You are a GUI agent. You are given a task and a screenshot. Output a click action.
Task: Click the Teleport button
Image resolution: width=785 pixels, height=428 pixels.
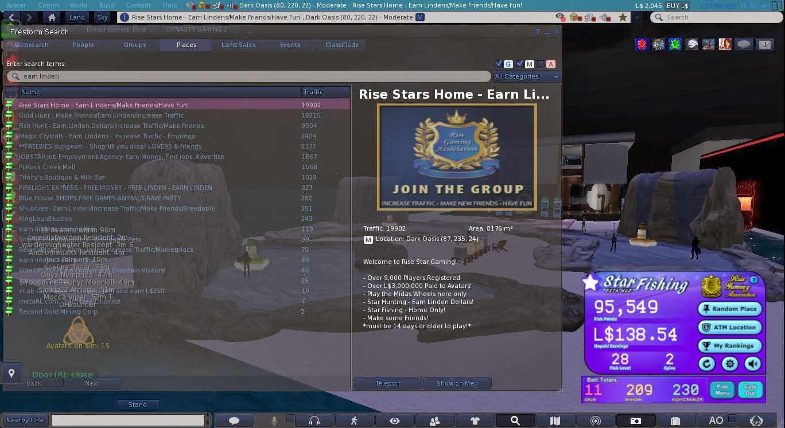(x=388, y=383)
